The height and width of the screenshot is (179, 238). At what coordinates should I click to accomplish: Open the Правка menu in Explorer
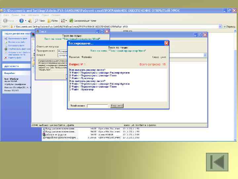pos(15,15)
